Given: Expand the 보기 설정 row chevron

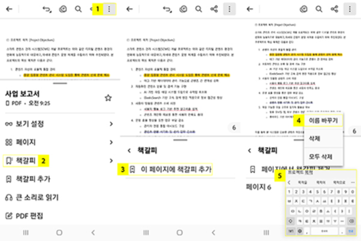Looking at the screenshot, I should pos(111,124).
